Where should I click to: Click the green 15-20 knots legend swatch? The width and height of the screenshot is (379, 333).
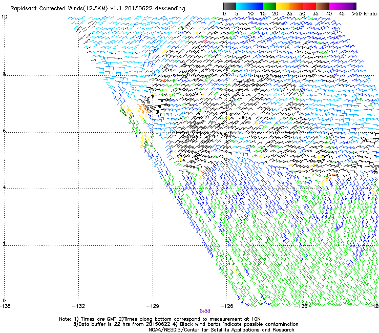pyautogui.click(x=269, y=6)
